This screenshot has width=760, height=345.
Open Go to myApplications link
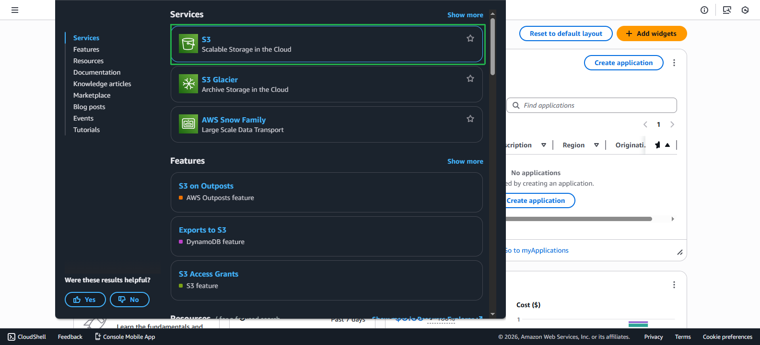point(537,250)
